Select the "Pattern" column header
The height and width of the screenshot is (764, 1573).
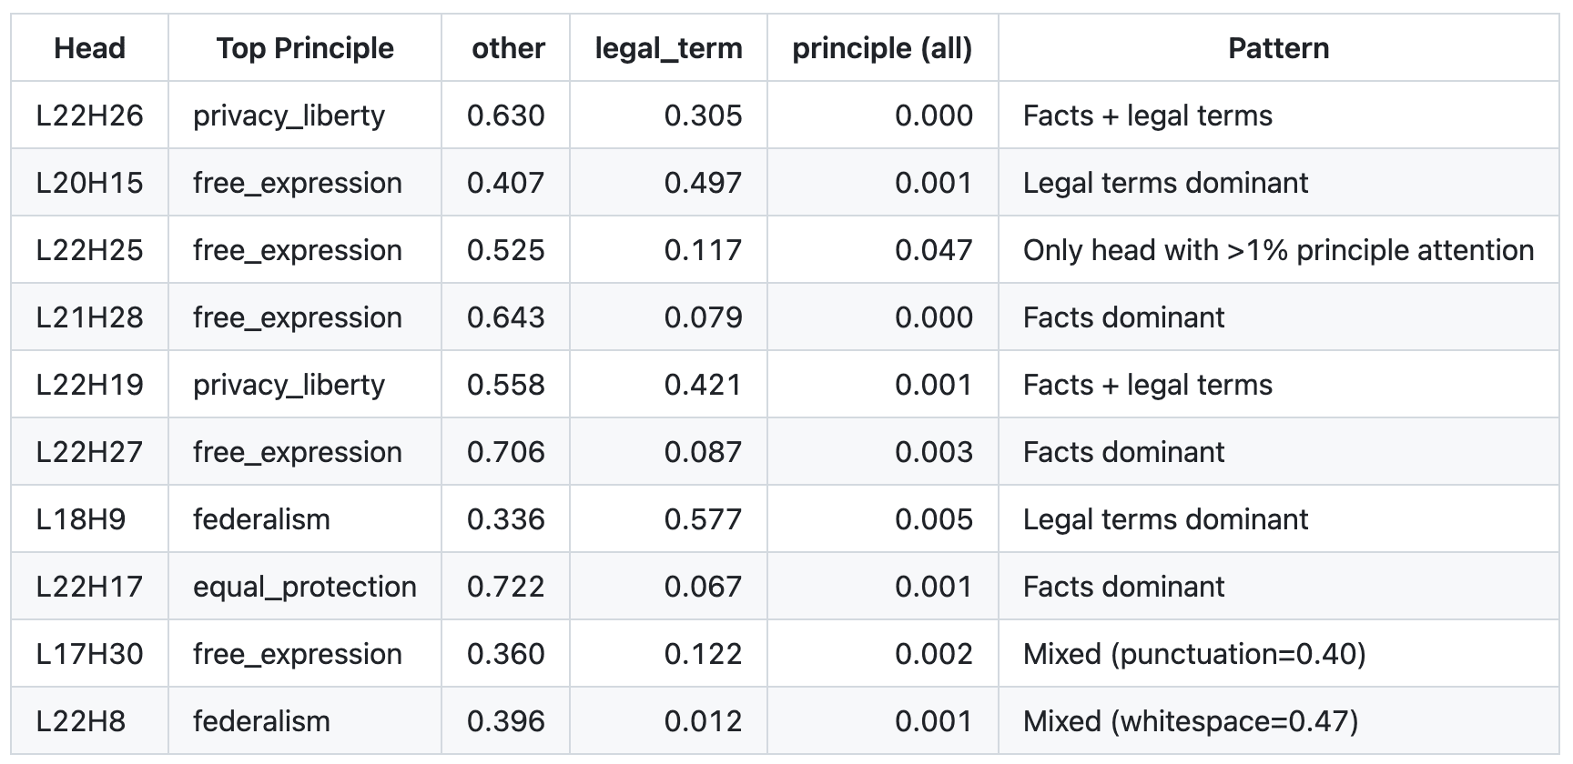click(x=1278, y=48)
